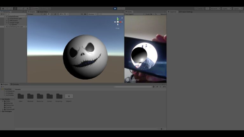Open the component editor tools icon
The width and height of the screenshot is (244, 137).
pos(82,14)
